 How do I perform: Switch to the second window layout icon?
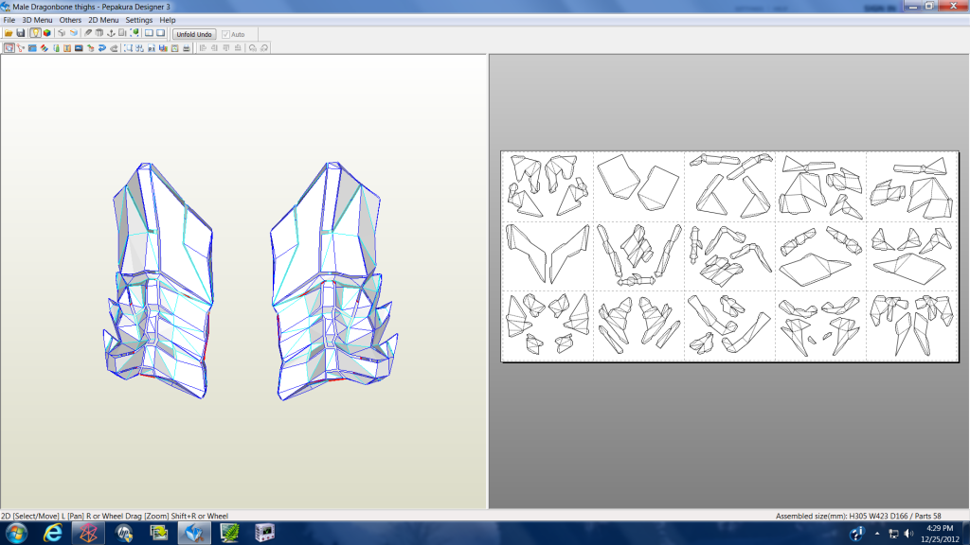(x=161, y=33)
